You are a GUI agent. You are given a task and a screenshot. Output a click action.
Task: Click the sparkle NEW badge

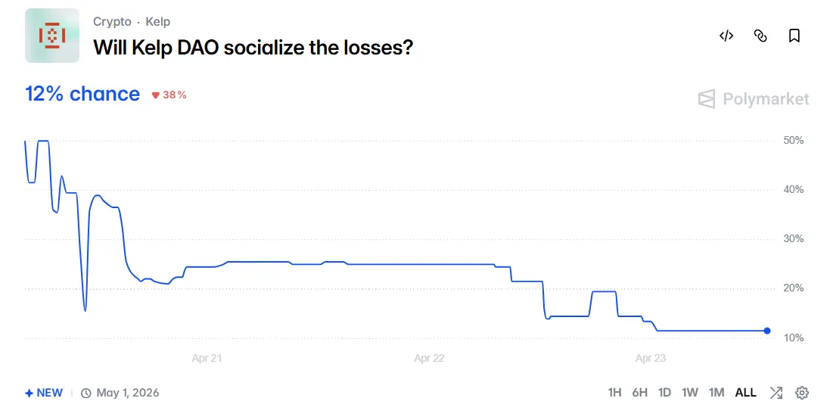(x=44, y=393)
